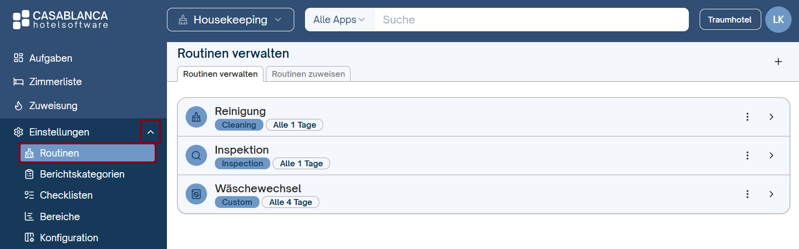The width and height of the screenshot is (799, 249).
Task: Focus the Suche search field
Action: (532, 20)
